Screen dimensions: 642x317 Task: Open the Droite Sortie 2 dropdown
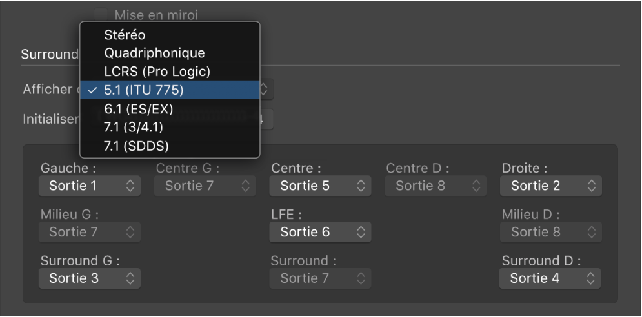[550, 186]
